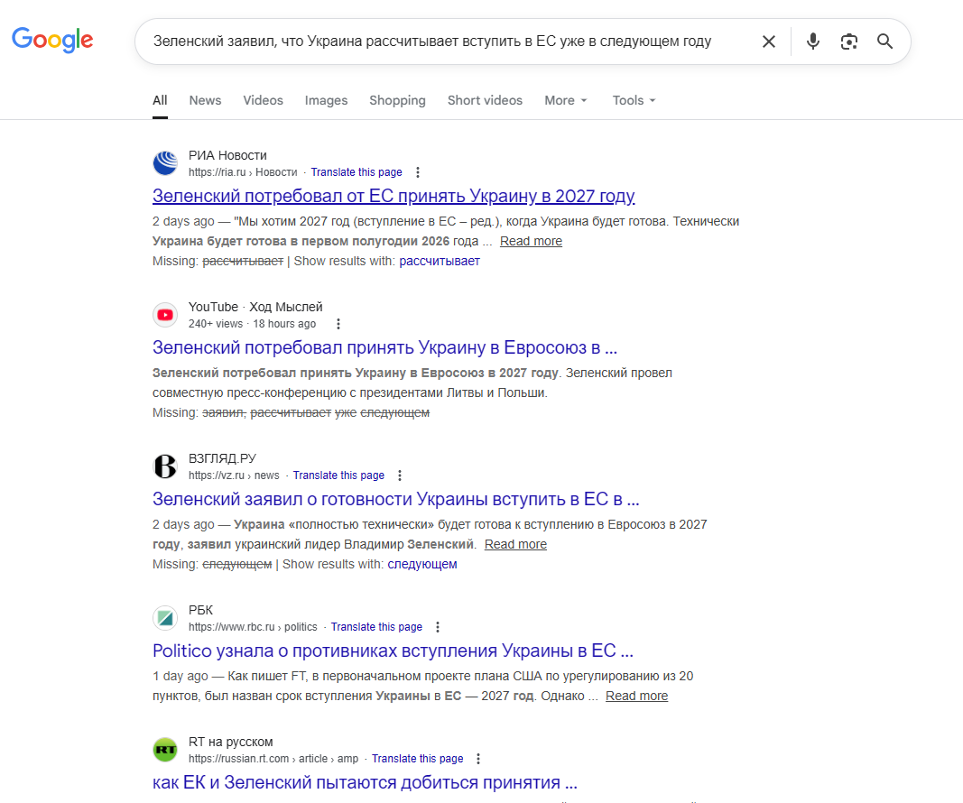Click the Google logo

(x=52, y=40)
